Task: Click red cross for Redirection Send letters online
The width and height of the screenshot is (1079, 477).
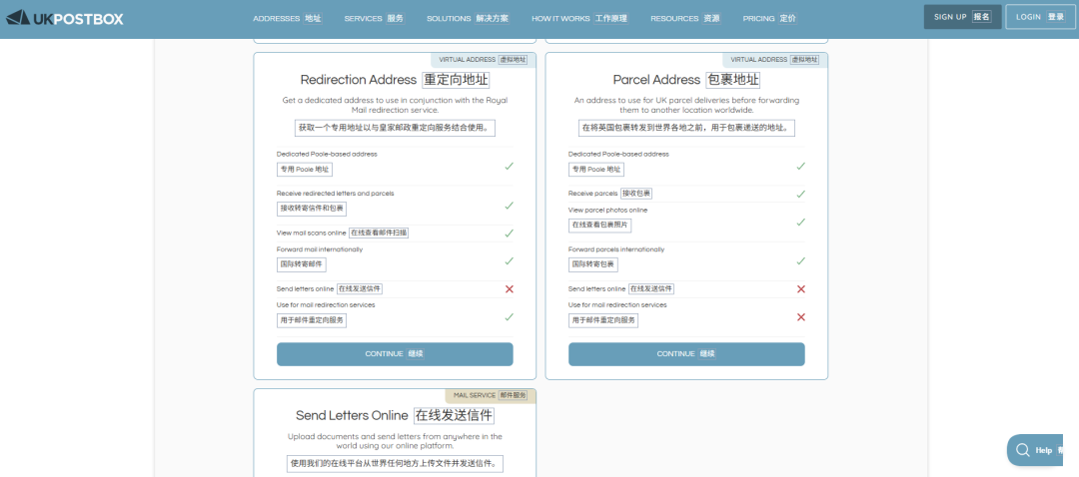Action: [x=509, y=288]
